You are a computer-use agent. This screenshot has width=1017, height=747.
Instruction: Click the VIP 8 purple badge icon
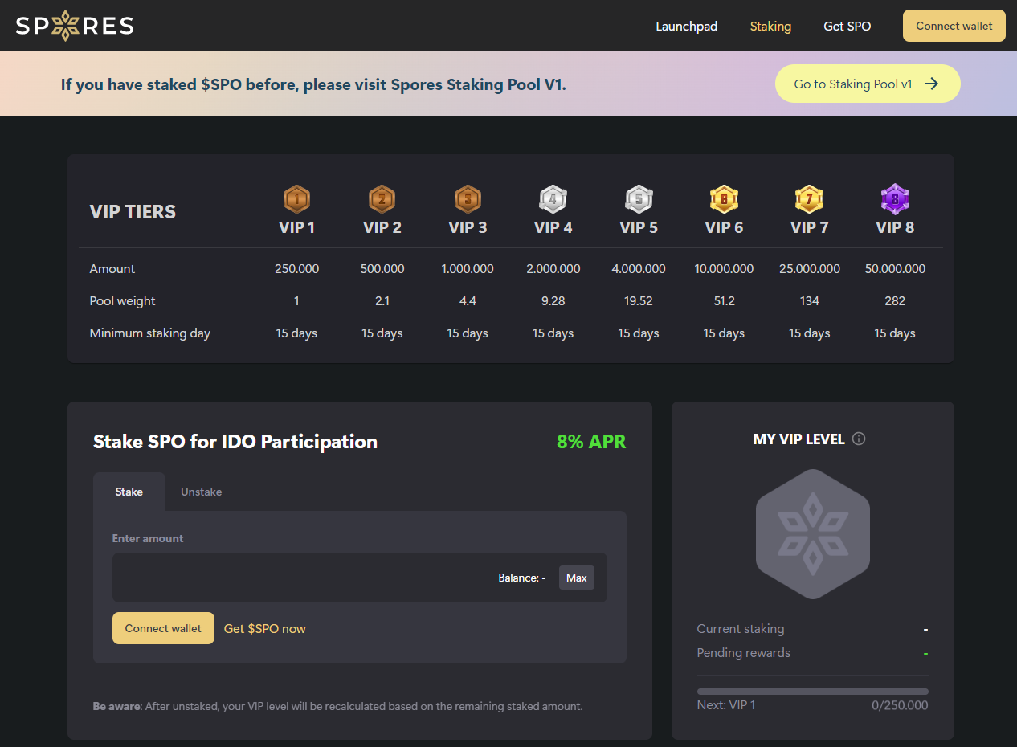pos(895,198)
